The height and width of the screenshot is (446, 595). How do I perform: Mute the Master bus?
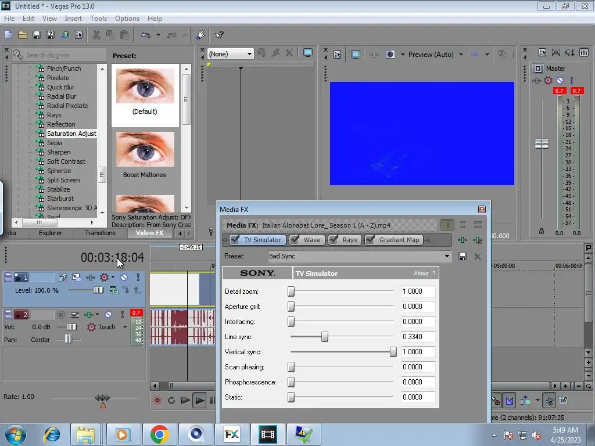pyautogui.click(x=560, y=80)
